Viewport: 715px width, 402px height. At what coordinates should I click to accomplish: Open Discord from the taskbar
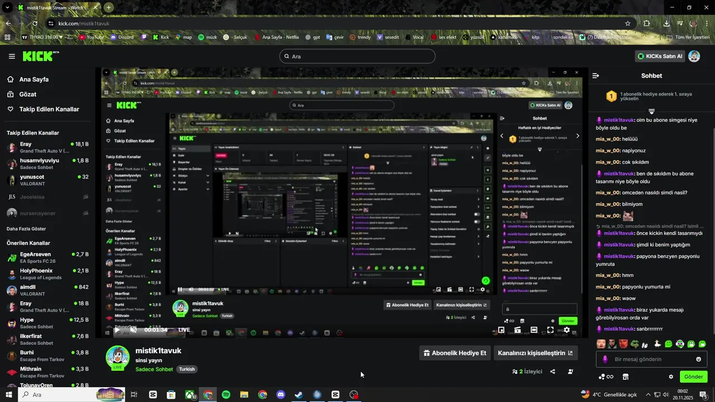point(281,395)
